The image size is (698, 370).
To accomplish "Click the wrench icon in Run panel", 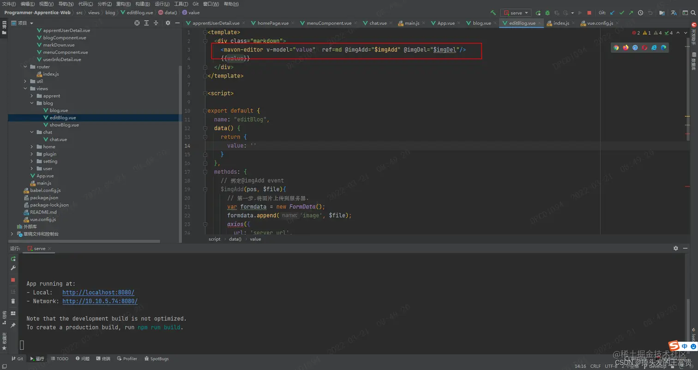I will (13, 268).
